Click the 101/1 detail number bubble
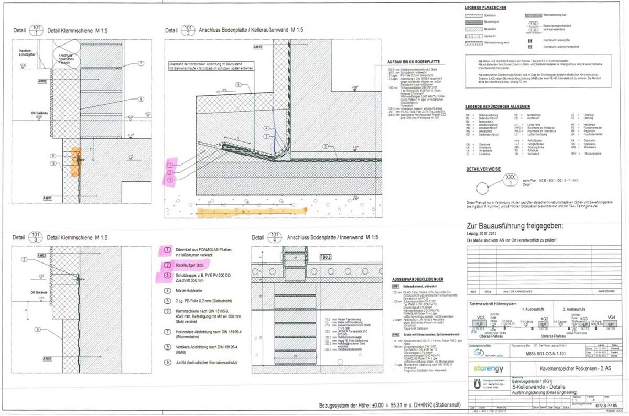Screen dimensions: 629x416 tap(36, 31)
